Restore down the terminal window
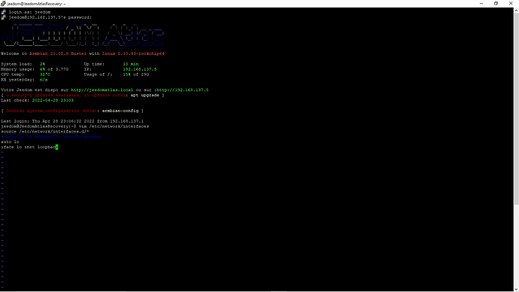519x292 pixels. pyautogui.click(x=496, y=4)
